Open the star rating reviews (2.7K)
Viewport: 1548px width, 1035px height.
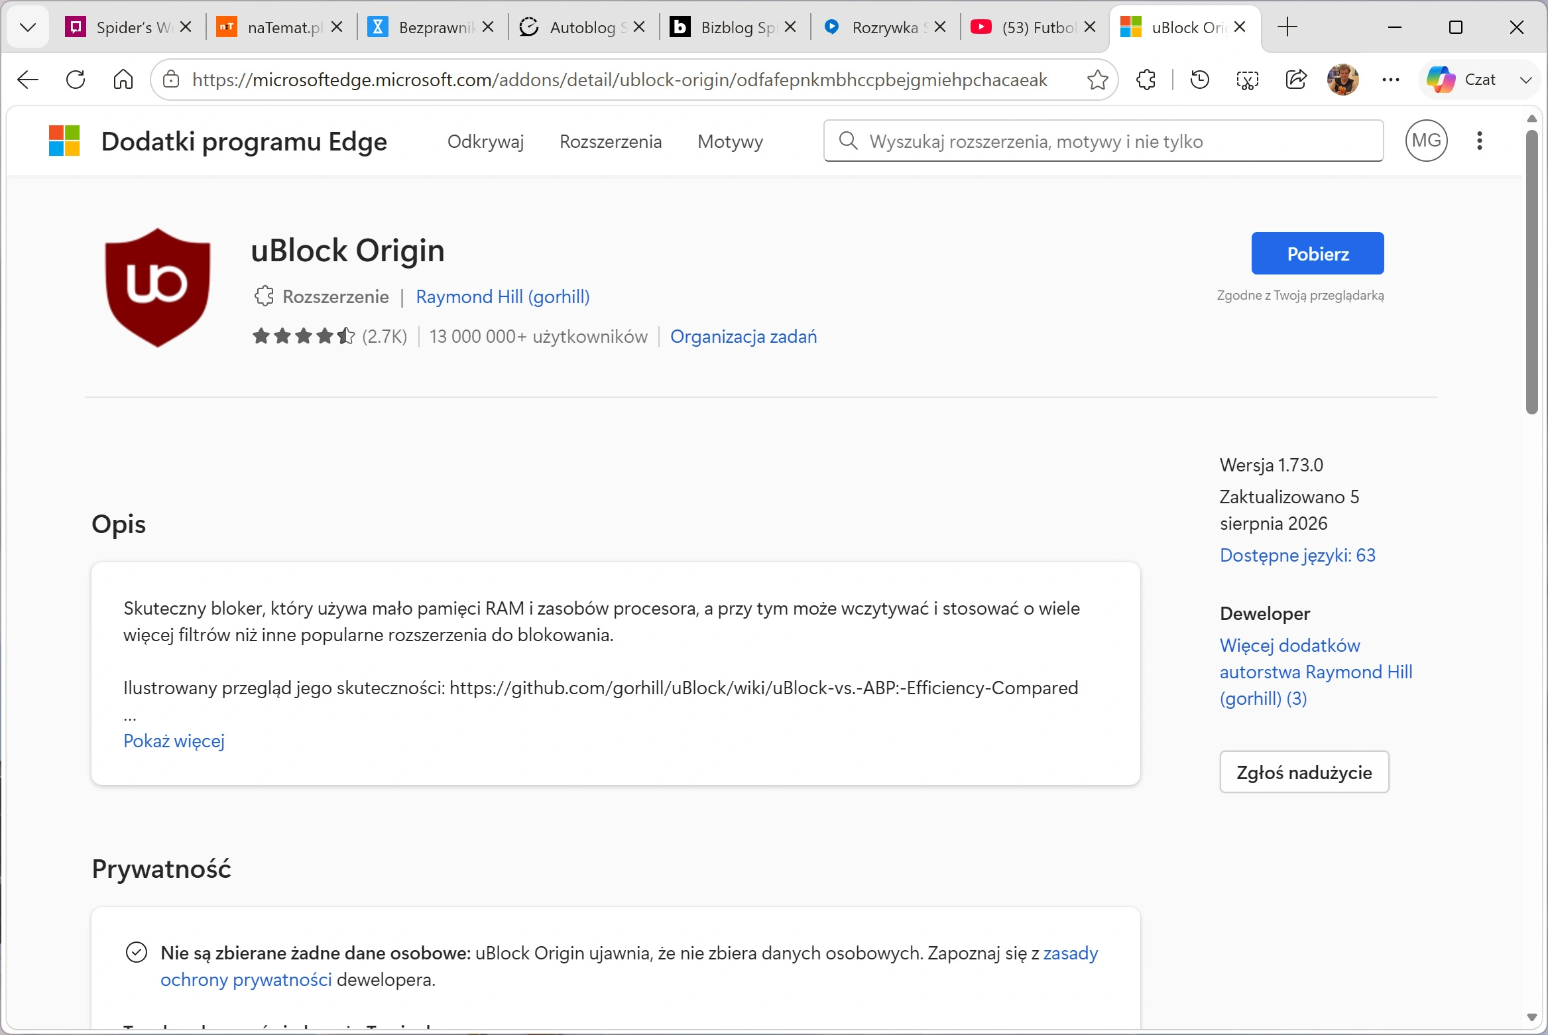pyautogui.click(x=329, y=336)
